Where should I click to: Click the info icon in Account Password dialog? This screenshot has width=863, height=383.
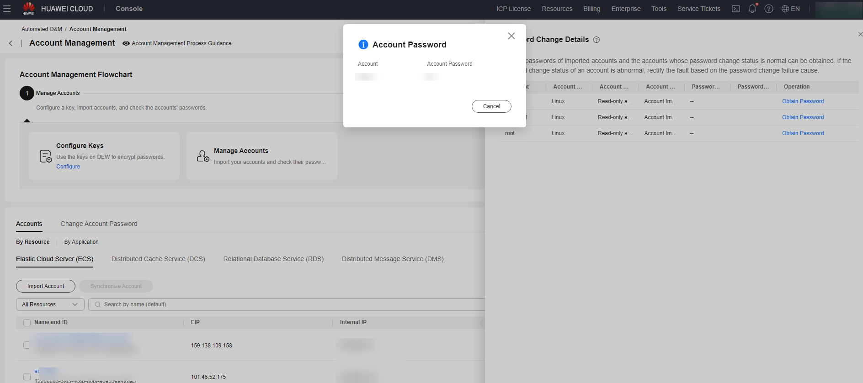363,44
